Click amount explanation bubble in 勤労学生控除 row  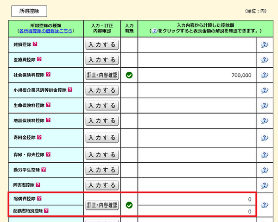[265, 170]
